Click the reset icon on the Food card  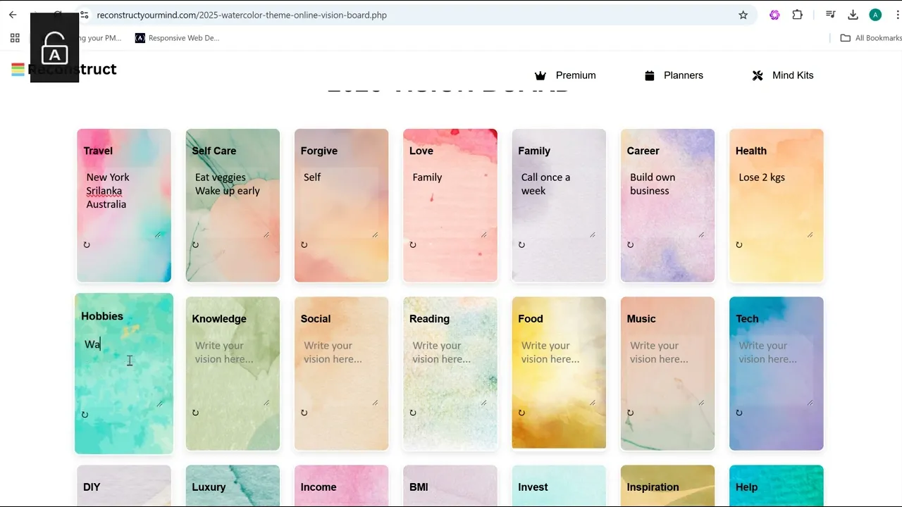coord(521,413)
